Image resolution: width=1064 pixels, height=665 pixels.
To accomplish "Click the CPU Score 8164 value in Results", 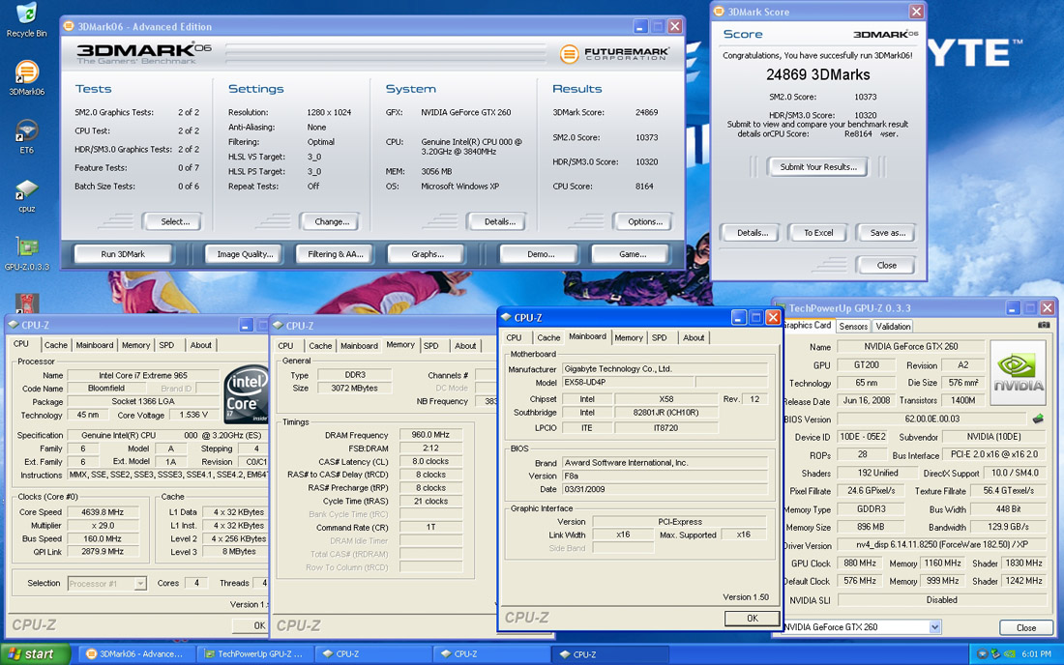I will 644,187.
